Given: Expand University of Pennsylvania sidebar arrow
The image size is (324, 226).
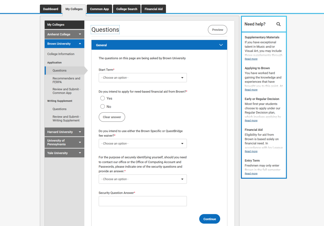Looking at the screenshot, I should tap(80, 142).
